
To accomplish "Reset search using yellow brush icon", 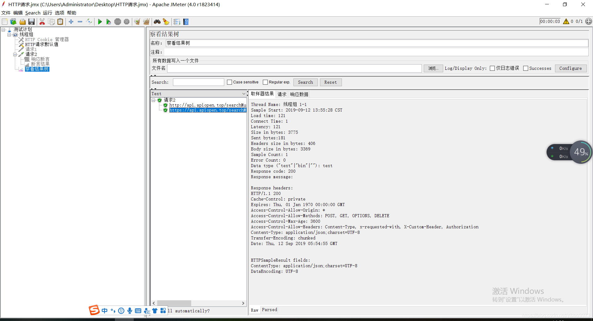I will [x=166, y=22].
